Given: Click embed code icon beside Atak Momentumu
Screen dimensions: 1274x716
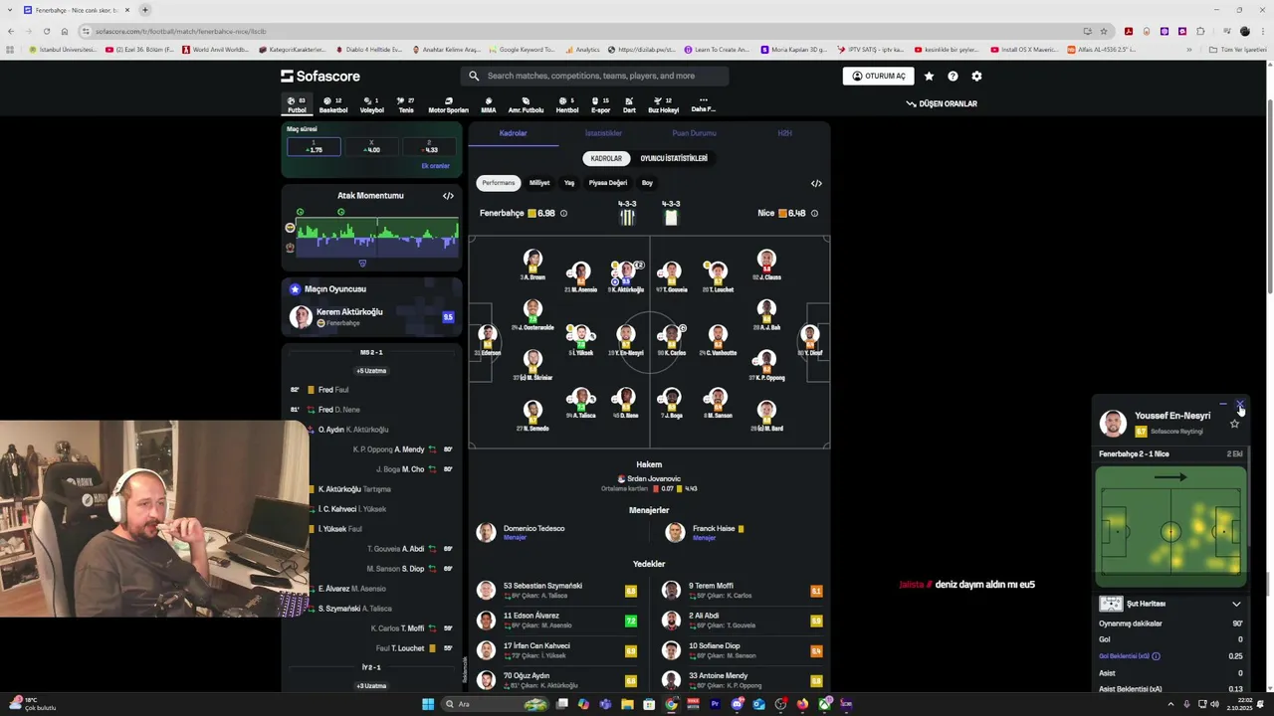Looking at the screenshot, I should point(448,196).
